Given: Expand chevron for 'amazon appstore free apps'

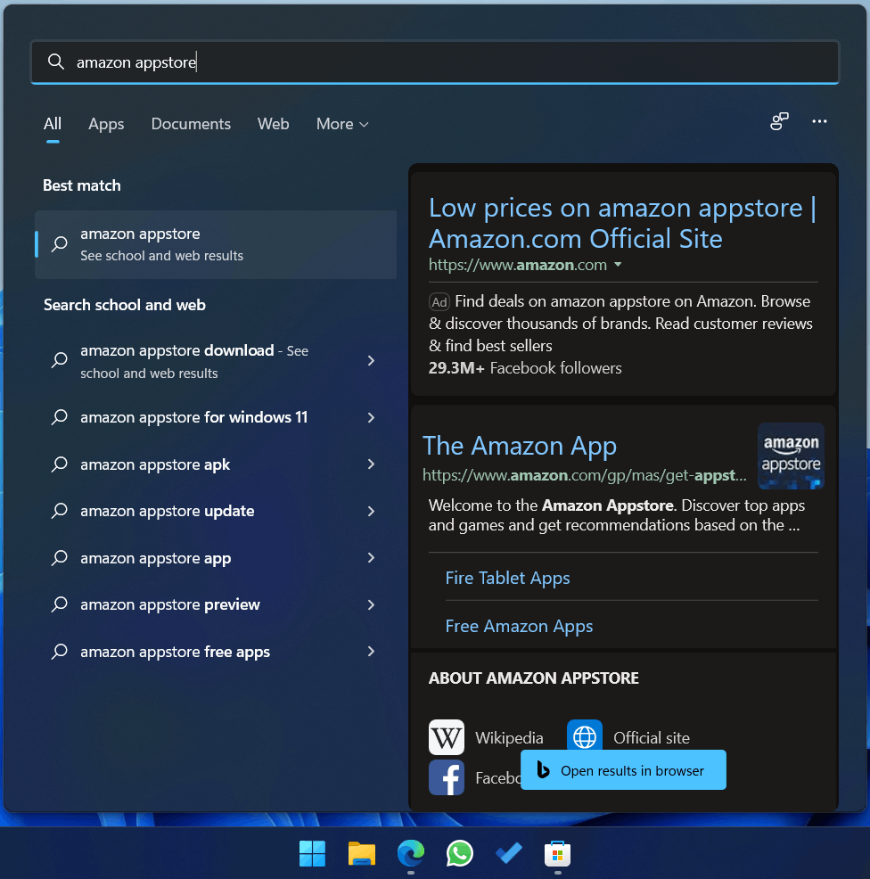Looking at the screenshot, I should click(371, 652).
